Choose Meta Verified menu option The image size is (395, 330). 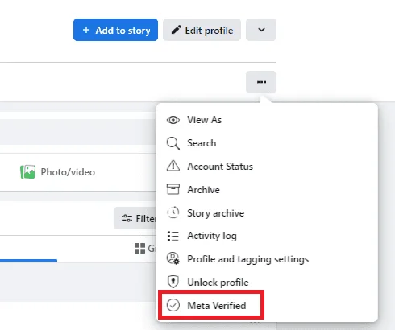coord(267,305)
